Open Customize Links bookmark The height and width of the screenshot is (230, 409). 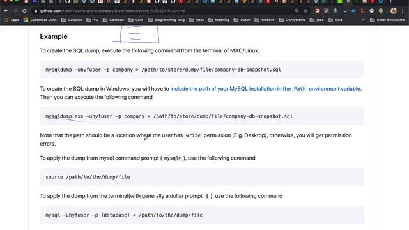(40, 20)
